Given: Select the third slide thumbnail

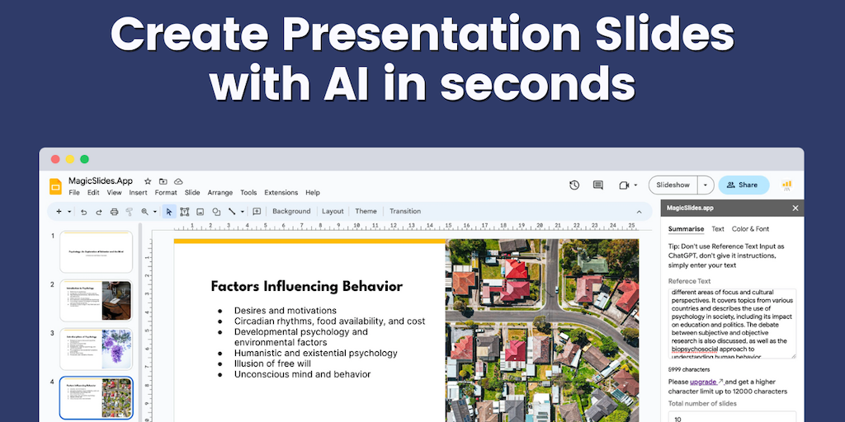Looking at the screenshot, I should click(96, 349).
